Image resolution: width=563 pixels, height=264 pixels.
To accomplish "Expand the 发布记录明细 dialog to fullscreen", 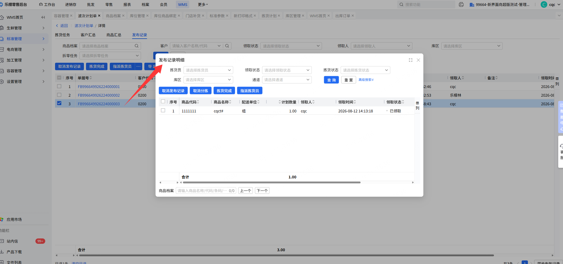I will pos(411,60).
